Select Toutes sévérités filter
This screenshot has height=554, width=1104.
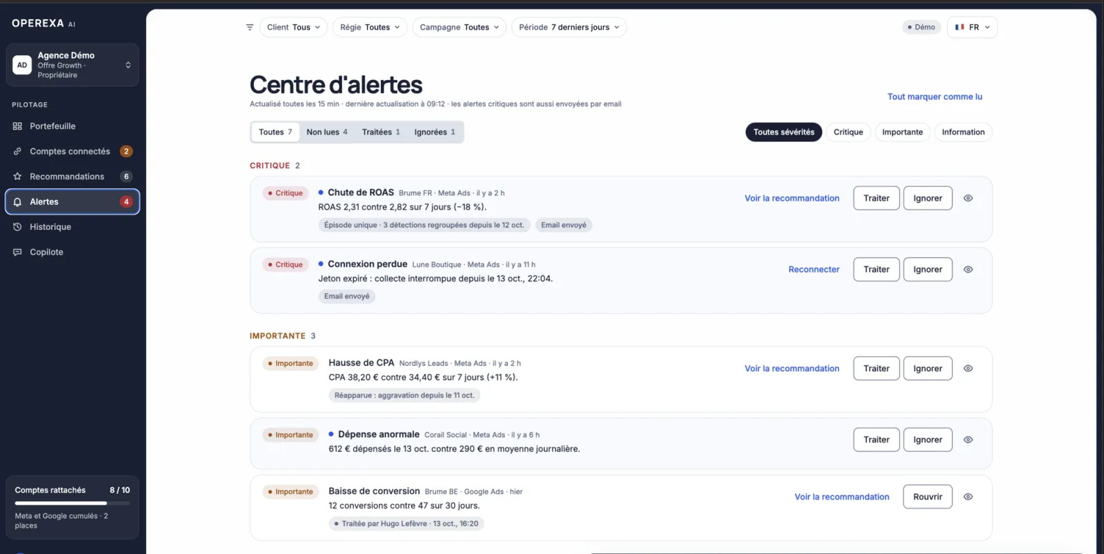[x=784, y=132]
